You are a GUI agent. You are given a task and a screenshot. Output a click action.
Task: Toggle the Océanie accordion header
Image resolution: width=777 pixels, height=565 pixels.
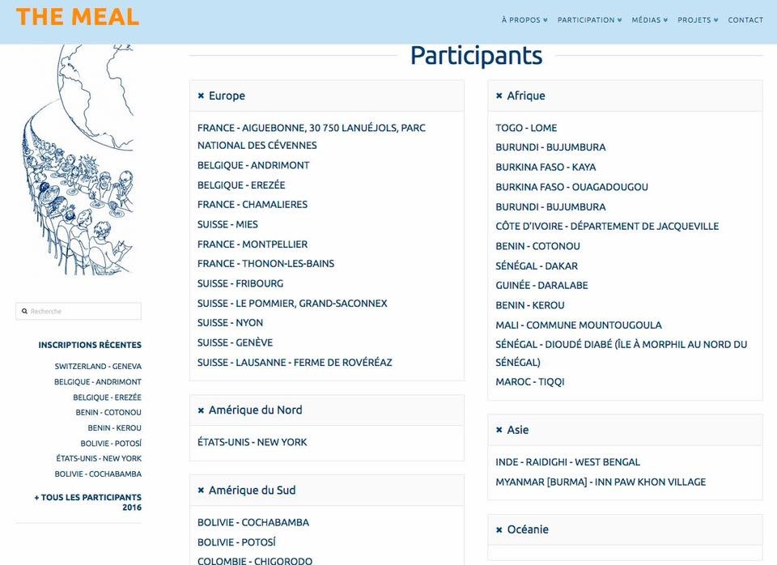tap(625, 530)
